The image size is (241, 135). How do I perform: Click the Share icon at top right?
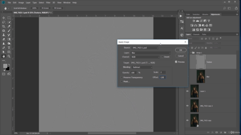pos(236,8)
